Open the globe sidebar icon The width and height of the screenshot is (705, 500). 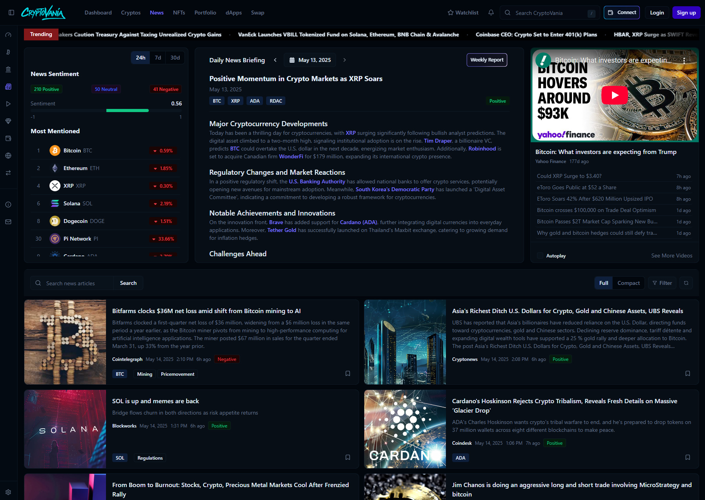click(x=8, y=156)
